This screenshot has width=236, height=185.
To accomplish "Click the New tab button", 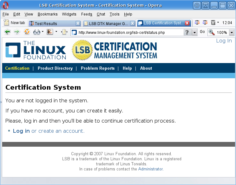I will (14, 23).
